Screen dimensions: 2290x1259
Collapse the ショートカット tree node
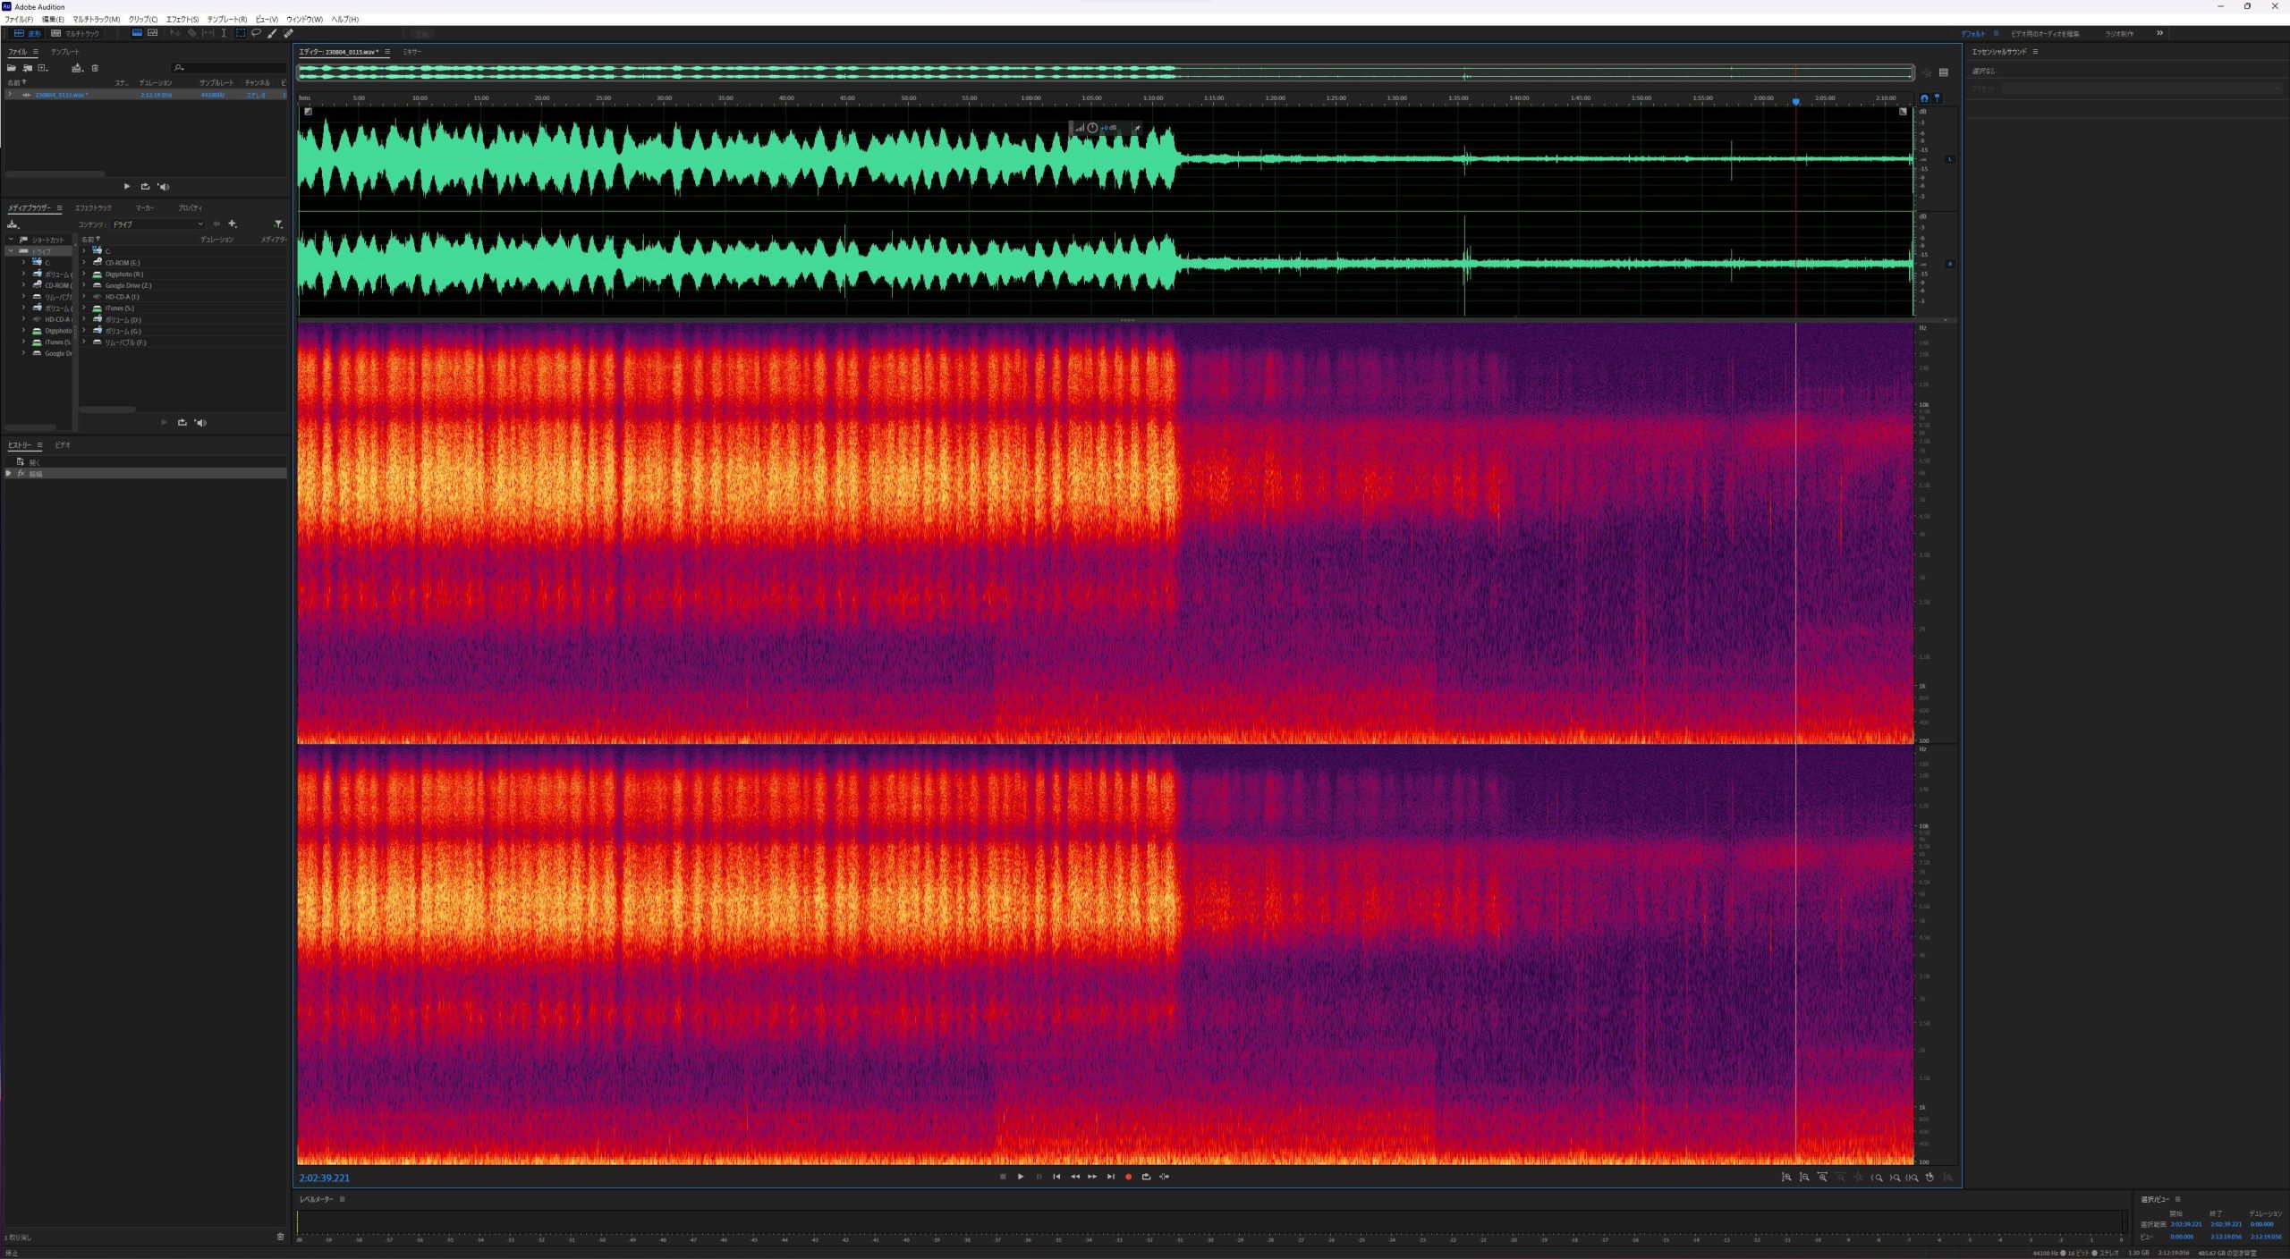[x=11, y=240]
